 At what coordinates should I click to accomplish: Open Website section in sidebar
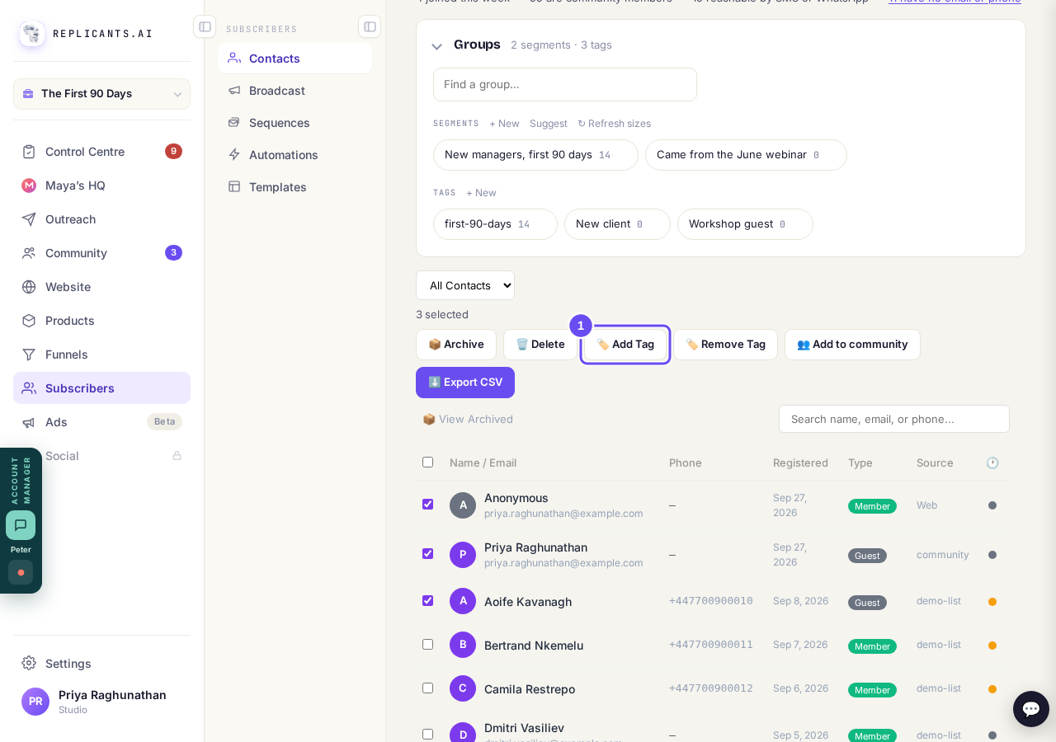pos(101,287)
